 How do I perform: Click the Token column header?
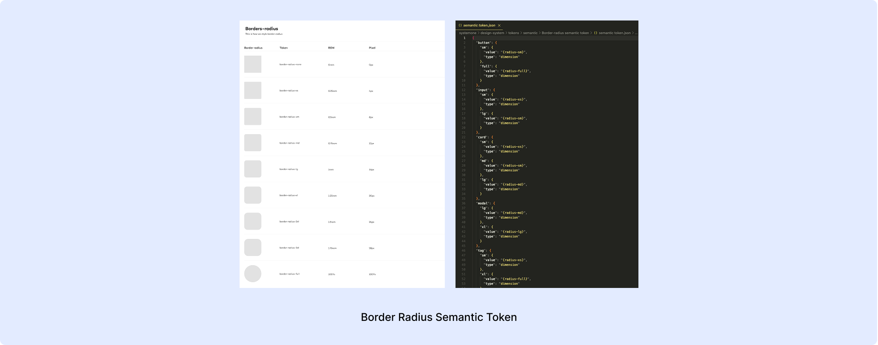click(284, 48)
